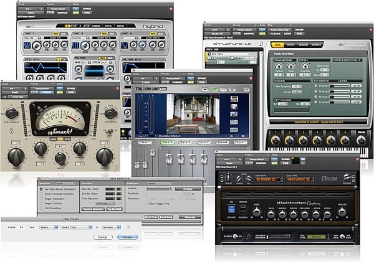This screenshot has width=374, height=264.
Task: Click the Learn button in Structure LE header
Action: click(287, 34)
